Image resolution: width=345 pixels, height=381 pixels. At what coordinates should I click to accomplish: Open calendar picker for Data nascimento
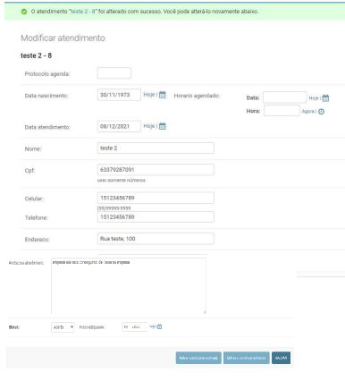163,95
